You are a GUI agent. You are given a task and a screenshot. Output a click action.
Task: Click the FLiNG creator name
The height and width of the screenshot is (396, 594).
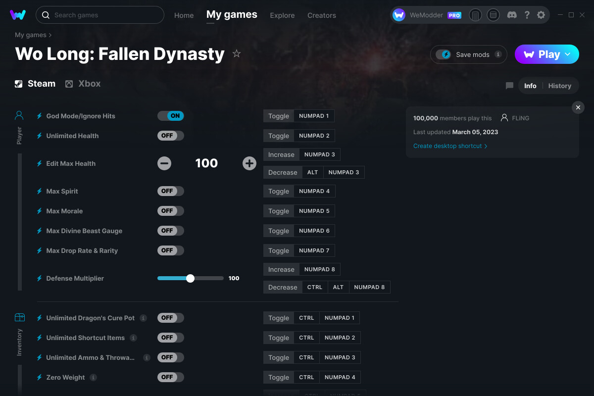(521, 118)
